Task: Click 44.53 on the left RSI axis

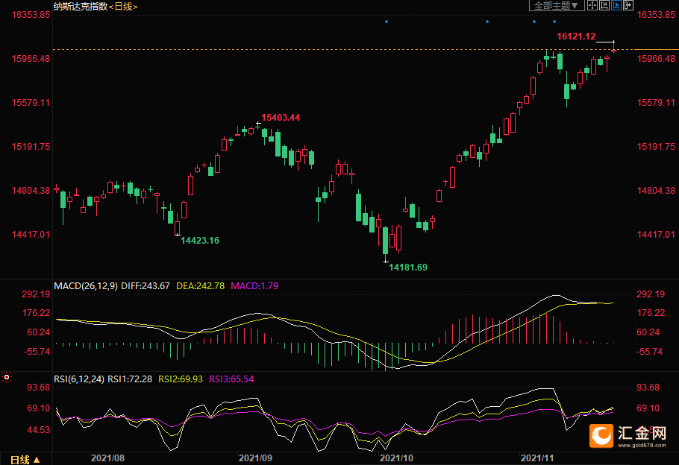Action: (39, 430)
